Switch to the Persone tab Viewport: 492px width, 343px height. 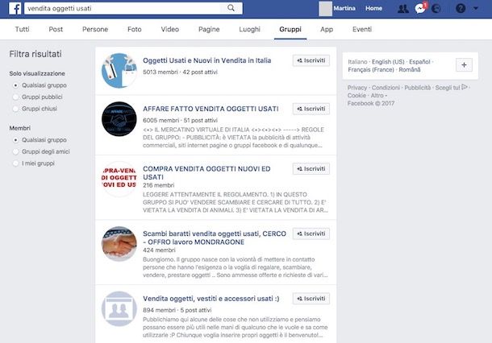[95, 29]
